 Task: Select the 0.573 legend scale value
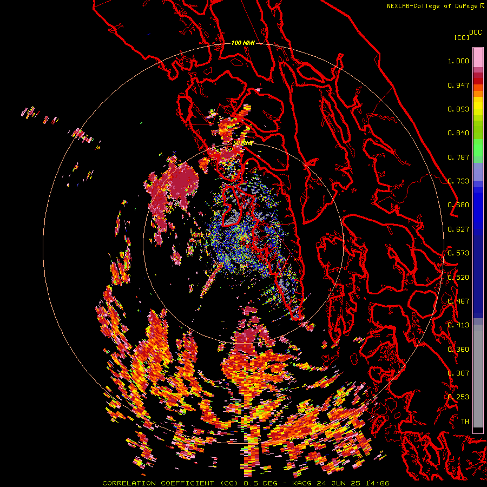point(458,253)
